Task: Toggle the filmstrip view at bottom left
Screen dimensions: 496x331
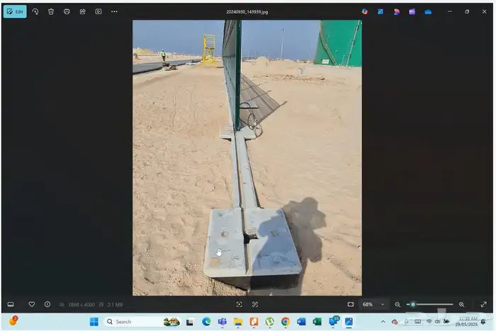Action: pos(11,304)
